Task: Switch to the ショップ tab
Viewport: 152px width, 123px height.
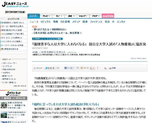Action: coord(83,16)
